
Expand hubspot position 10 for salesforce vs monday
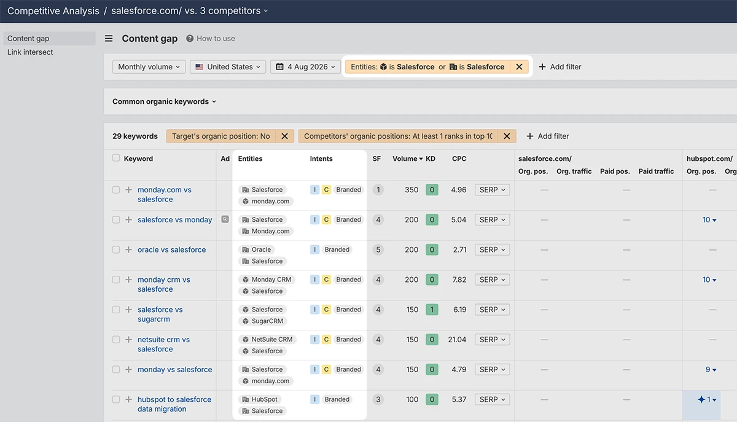click(x=709, y=220)
